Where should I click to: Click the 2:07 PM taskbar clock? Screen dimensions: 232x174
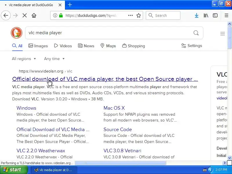point(221,170)
